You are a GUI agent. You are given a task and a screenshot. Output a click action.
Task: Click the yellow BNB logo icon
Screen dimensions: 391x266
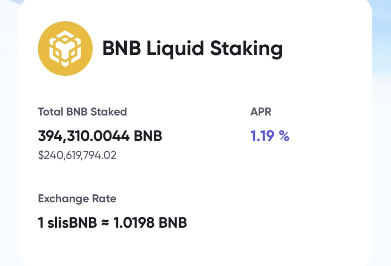tap(65, 49)
